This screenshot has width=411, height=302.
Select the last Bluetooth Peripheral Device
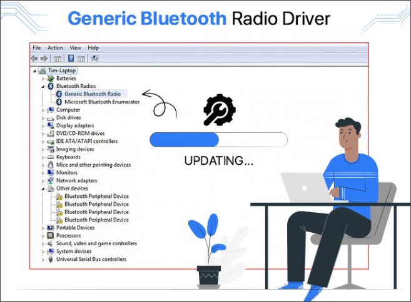[x=96, y=220]
